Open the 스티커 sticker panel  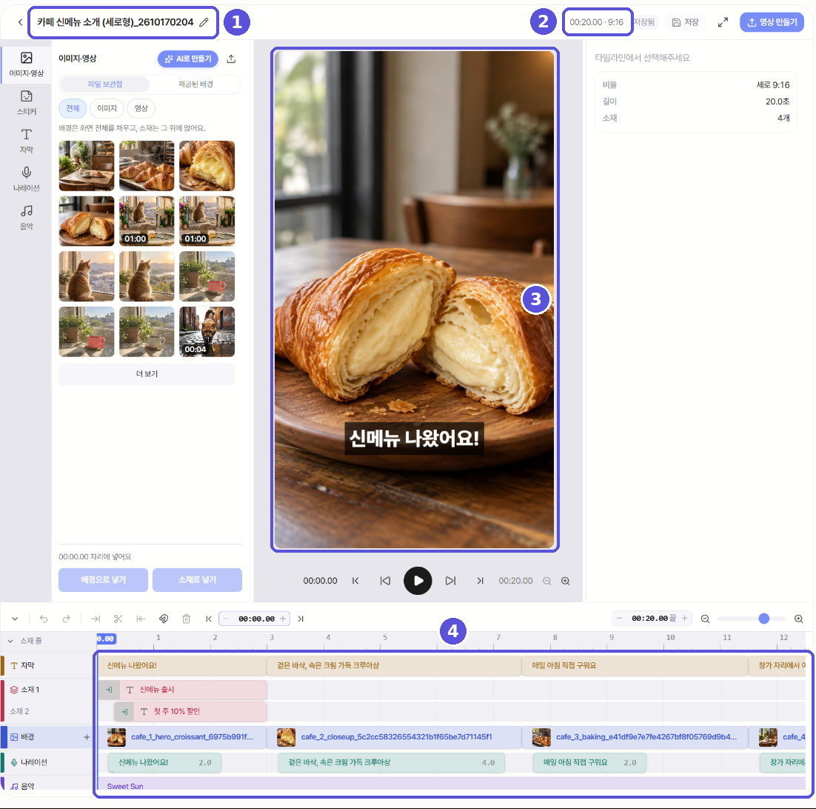pos(26,102)
